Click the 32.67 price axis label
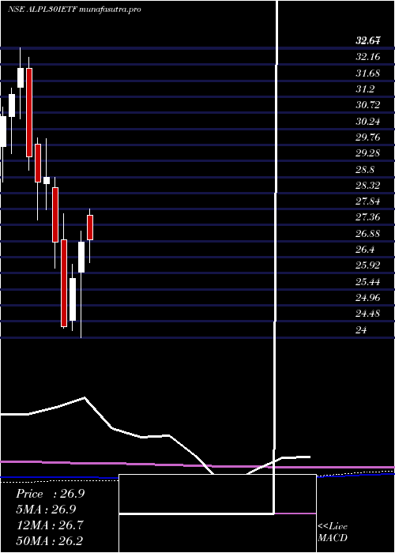Screen dimensions: 395x553 pos(368,40)
